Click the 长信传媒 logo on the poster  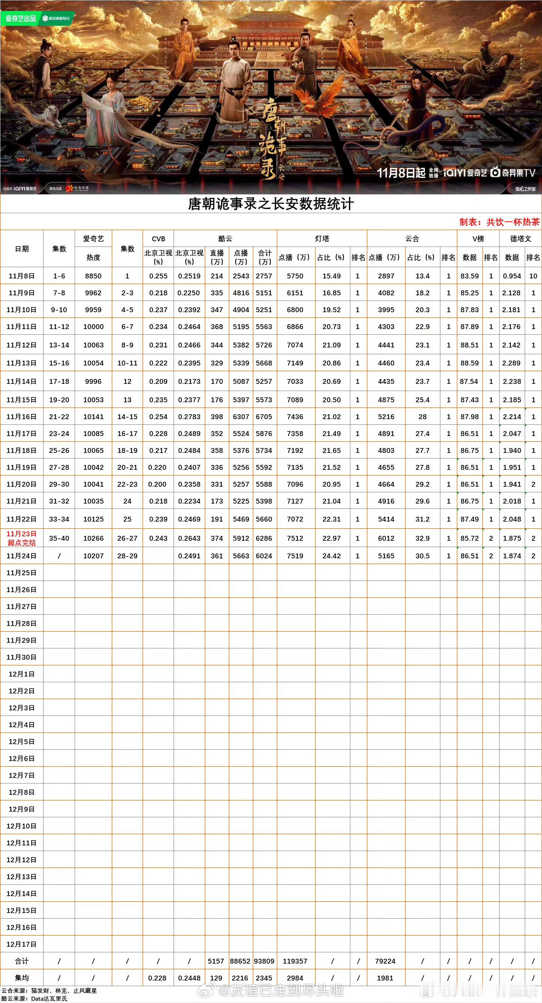77,188
